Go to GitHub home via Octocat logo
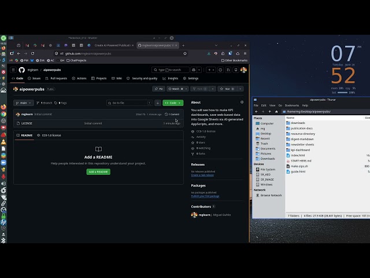This screenshot has height=278, width=370. coord(22,69)
